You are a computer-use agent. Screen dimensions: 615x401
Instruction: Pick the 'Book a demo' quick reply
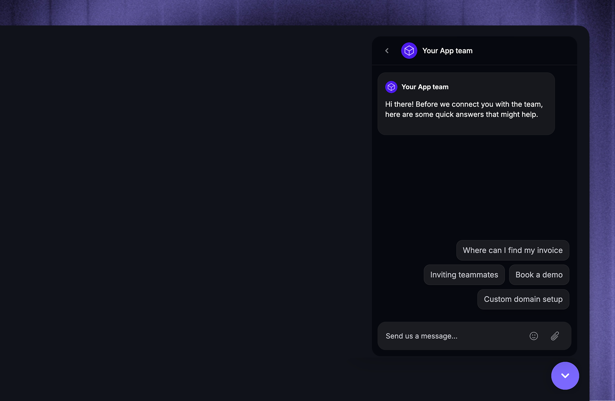539,275
